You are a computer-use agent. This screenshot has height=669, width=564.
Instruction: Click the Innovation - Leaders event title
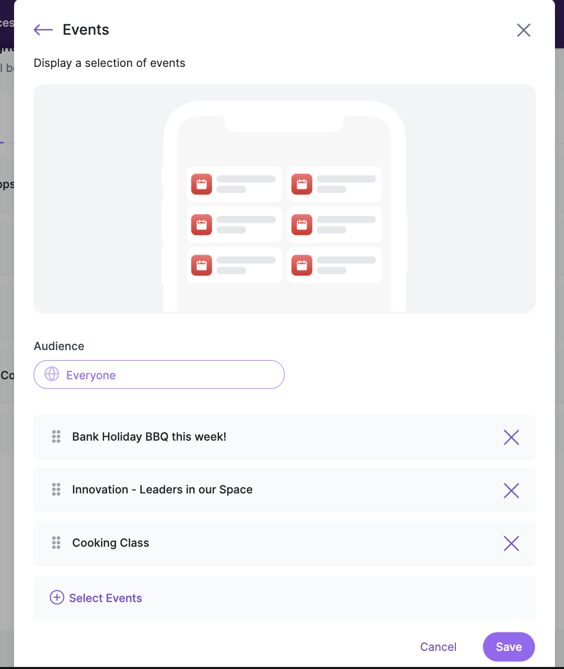pyautogui.click(x=162, y=489)
